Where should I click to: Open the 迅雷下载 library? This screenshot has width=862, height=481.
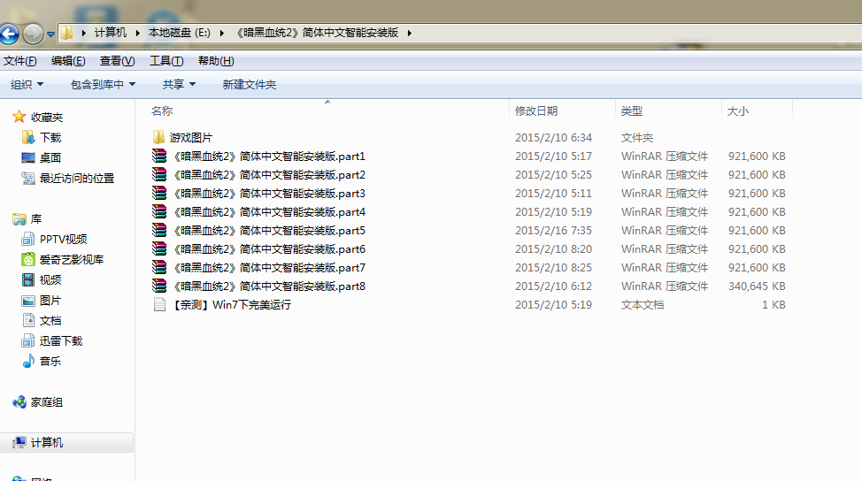(60, 341)
